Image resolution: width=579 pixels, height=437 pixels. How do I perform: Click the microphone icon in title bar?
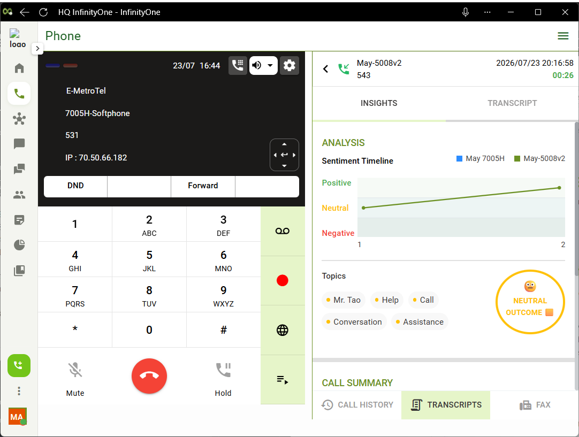(465, 12)
